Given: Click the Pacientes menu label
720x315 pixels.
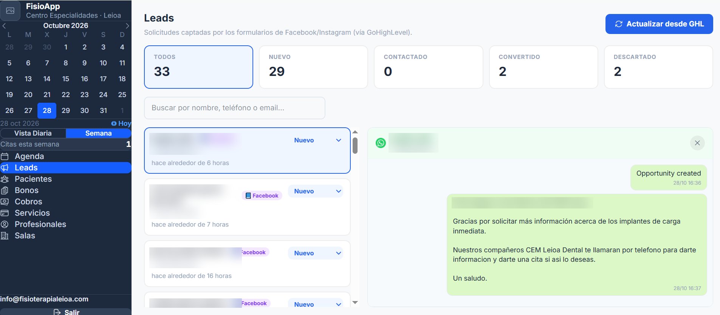Looking at the screenshot, I should [33, 179].
